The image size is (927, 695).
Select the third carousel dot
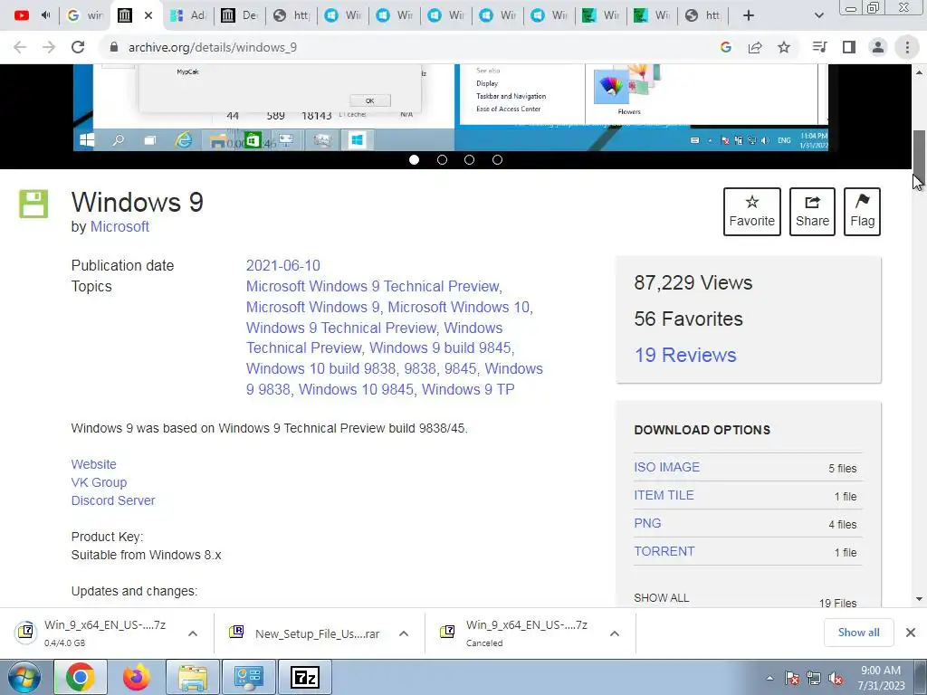(470, 159)
